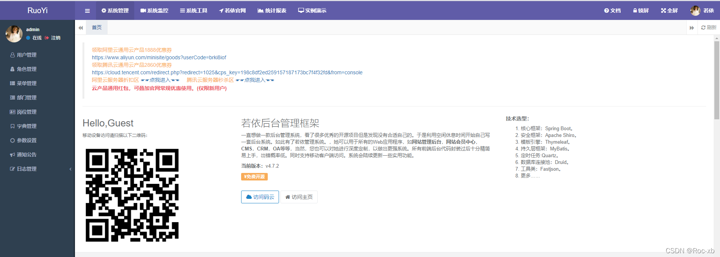Click the RuoYi logo text
The image size is (720, 257).
(x=37, y=11)
